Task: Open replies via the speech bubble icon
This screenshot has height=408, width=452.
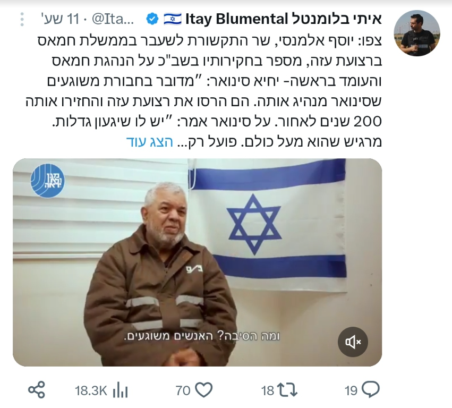Action: (x=370, y=390)
